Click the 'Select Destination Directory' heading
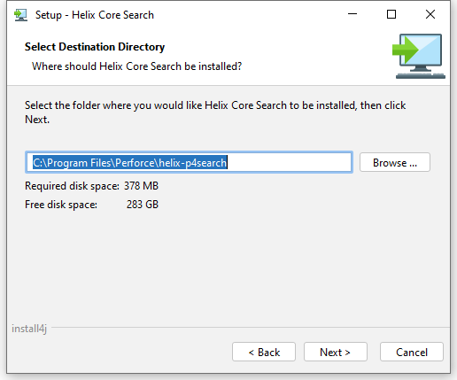 [x=95, y=47]
